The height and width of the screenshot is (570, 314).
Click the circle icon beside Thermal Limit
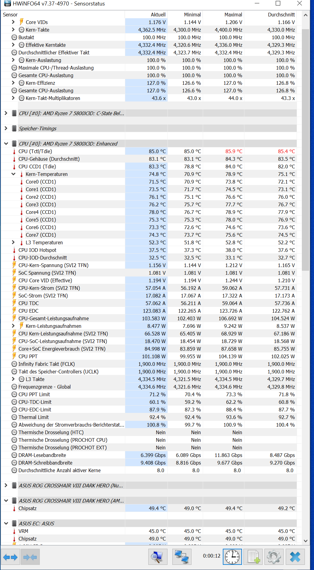coord(14,417)
